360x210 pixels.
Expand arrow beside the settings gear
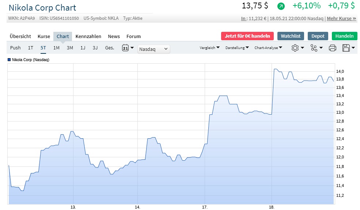coord(302,48)
